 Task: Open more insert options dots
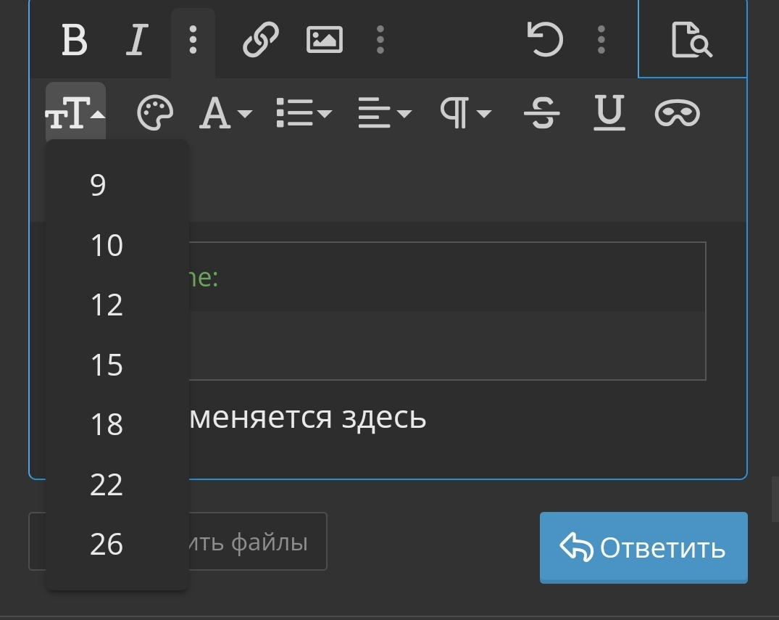click(x=380, y=39)
